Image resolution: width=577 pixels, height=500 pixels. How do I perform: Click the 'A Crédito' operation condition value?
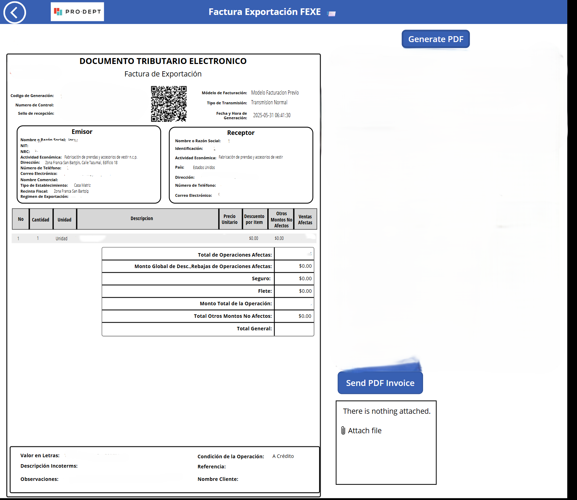point(283,456)
